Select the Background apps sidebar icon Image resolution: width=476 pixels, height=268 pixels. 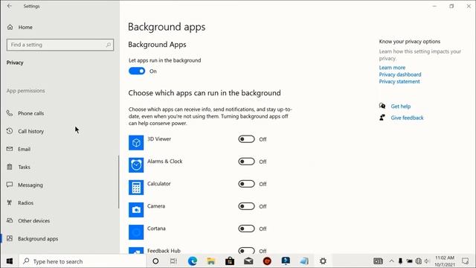[x=10, y=238]
